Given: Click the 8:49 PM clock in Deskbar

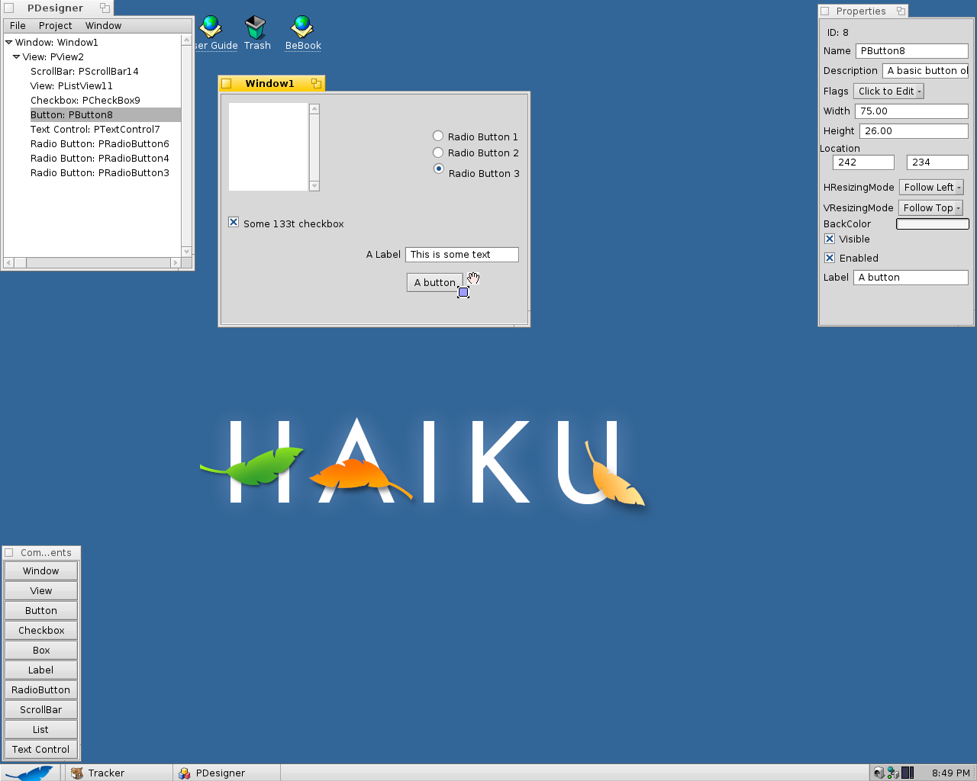Looking at the screenshot, I should click(950, 773).
